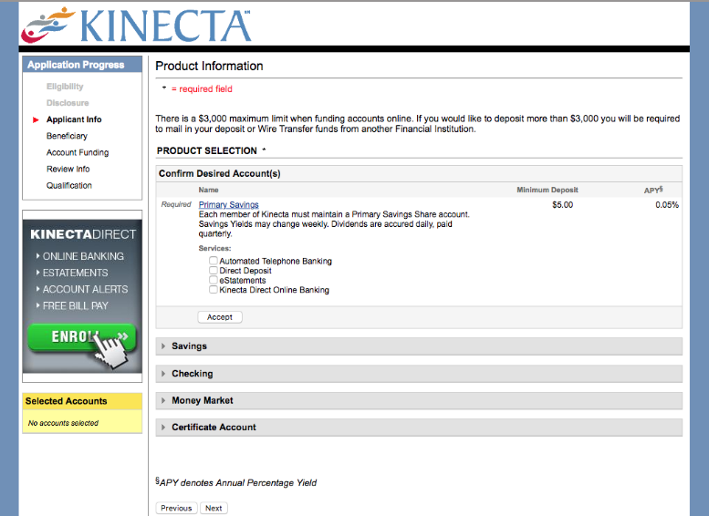Select Account Funding step
Image resolution: width=709 pixels, height=516 pixels.
click(x=78, y=153)
